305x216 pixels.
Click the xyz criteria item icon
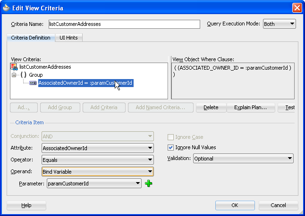pyautogui.click(x=33, y=83)
